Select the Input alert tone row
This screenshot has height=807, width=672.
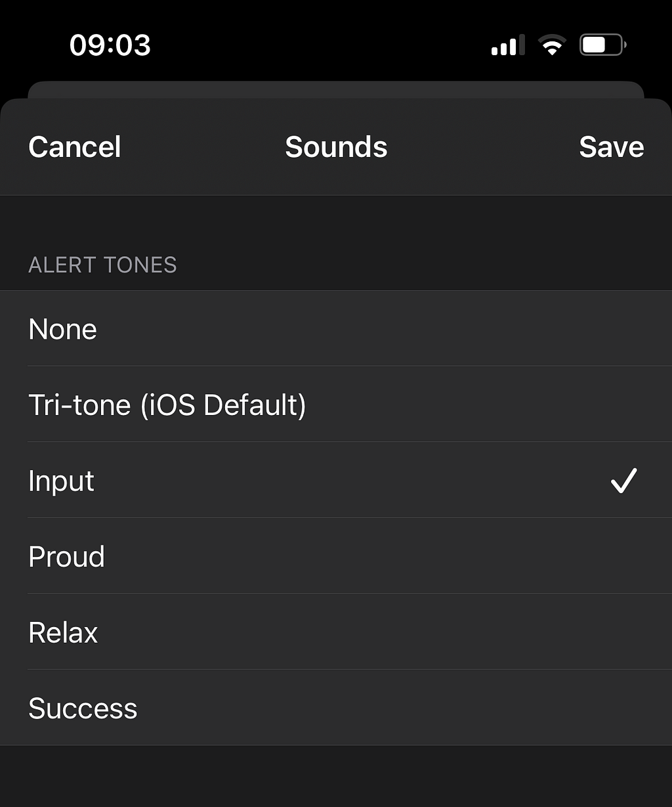pyautogui.click(x=336, y=480)
